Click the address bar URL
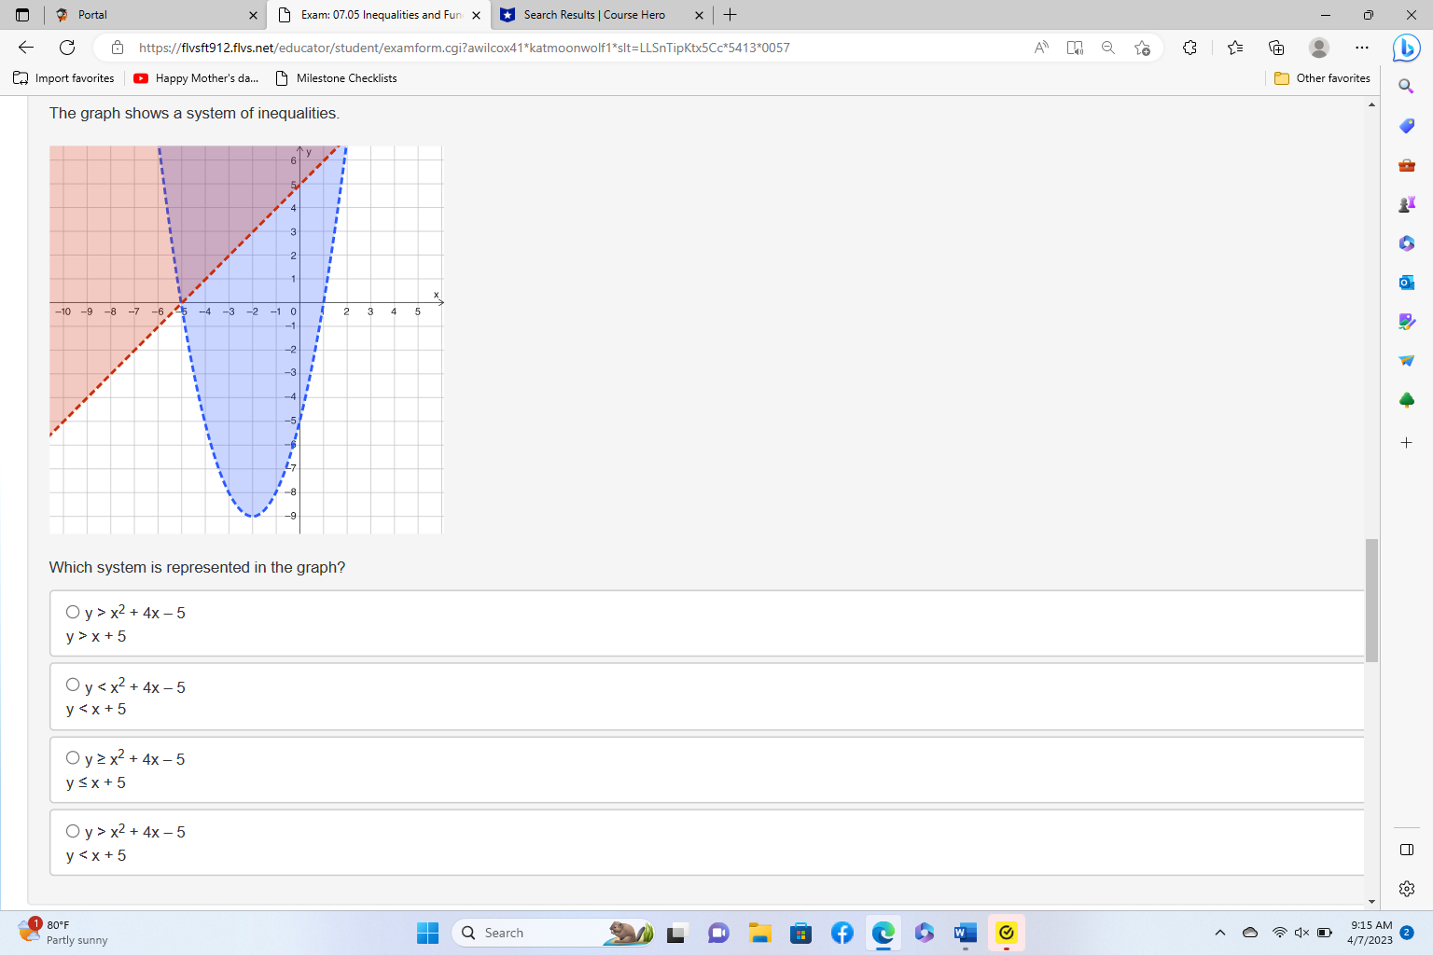Screen dimensions: 1433x955 [x=464, y=48]
